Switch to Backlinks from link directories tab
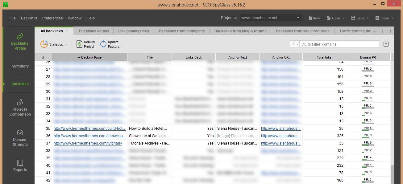 coord(303,31)
